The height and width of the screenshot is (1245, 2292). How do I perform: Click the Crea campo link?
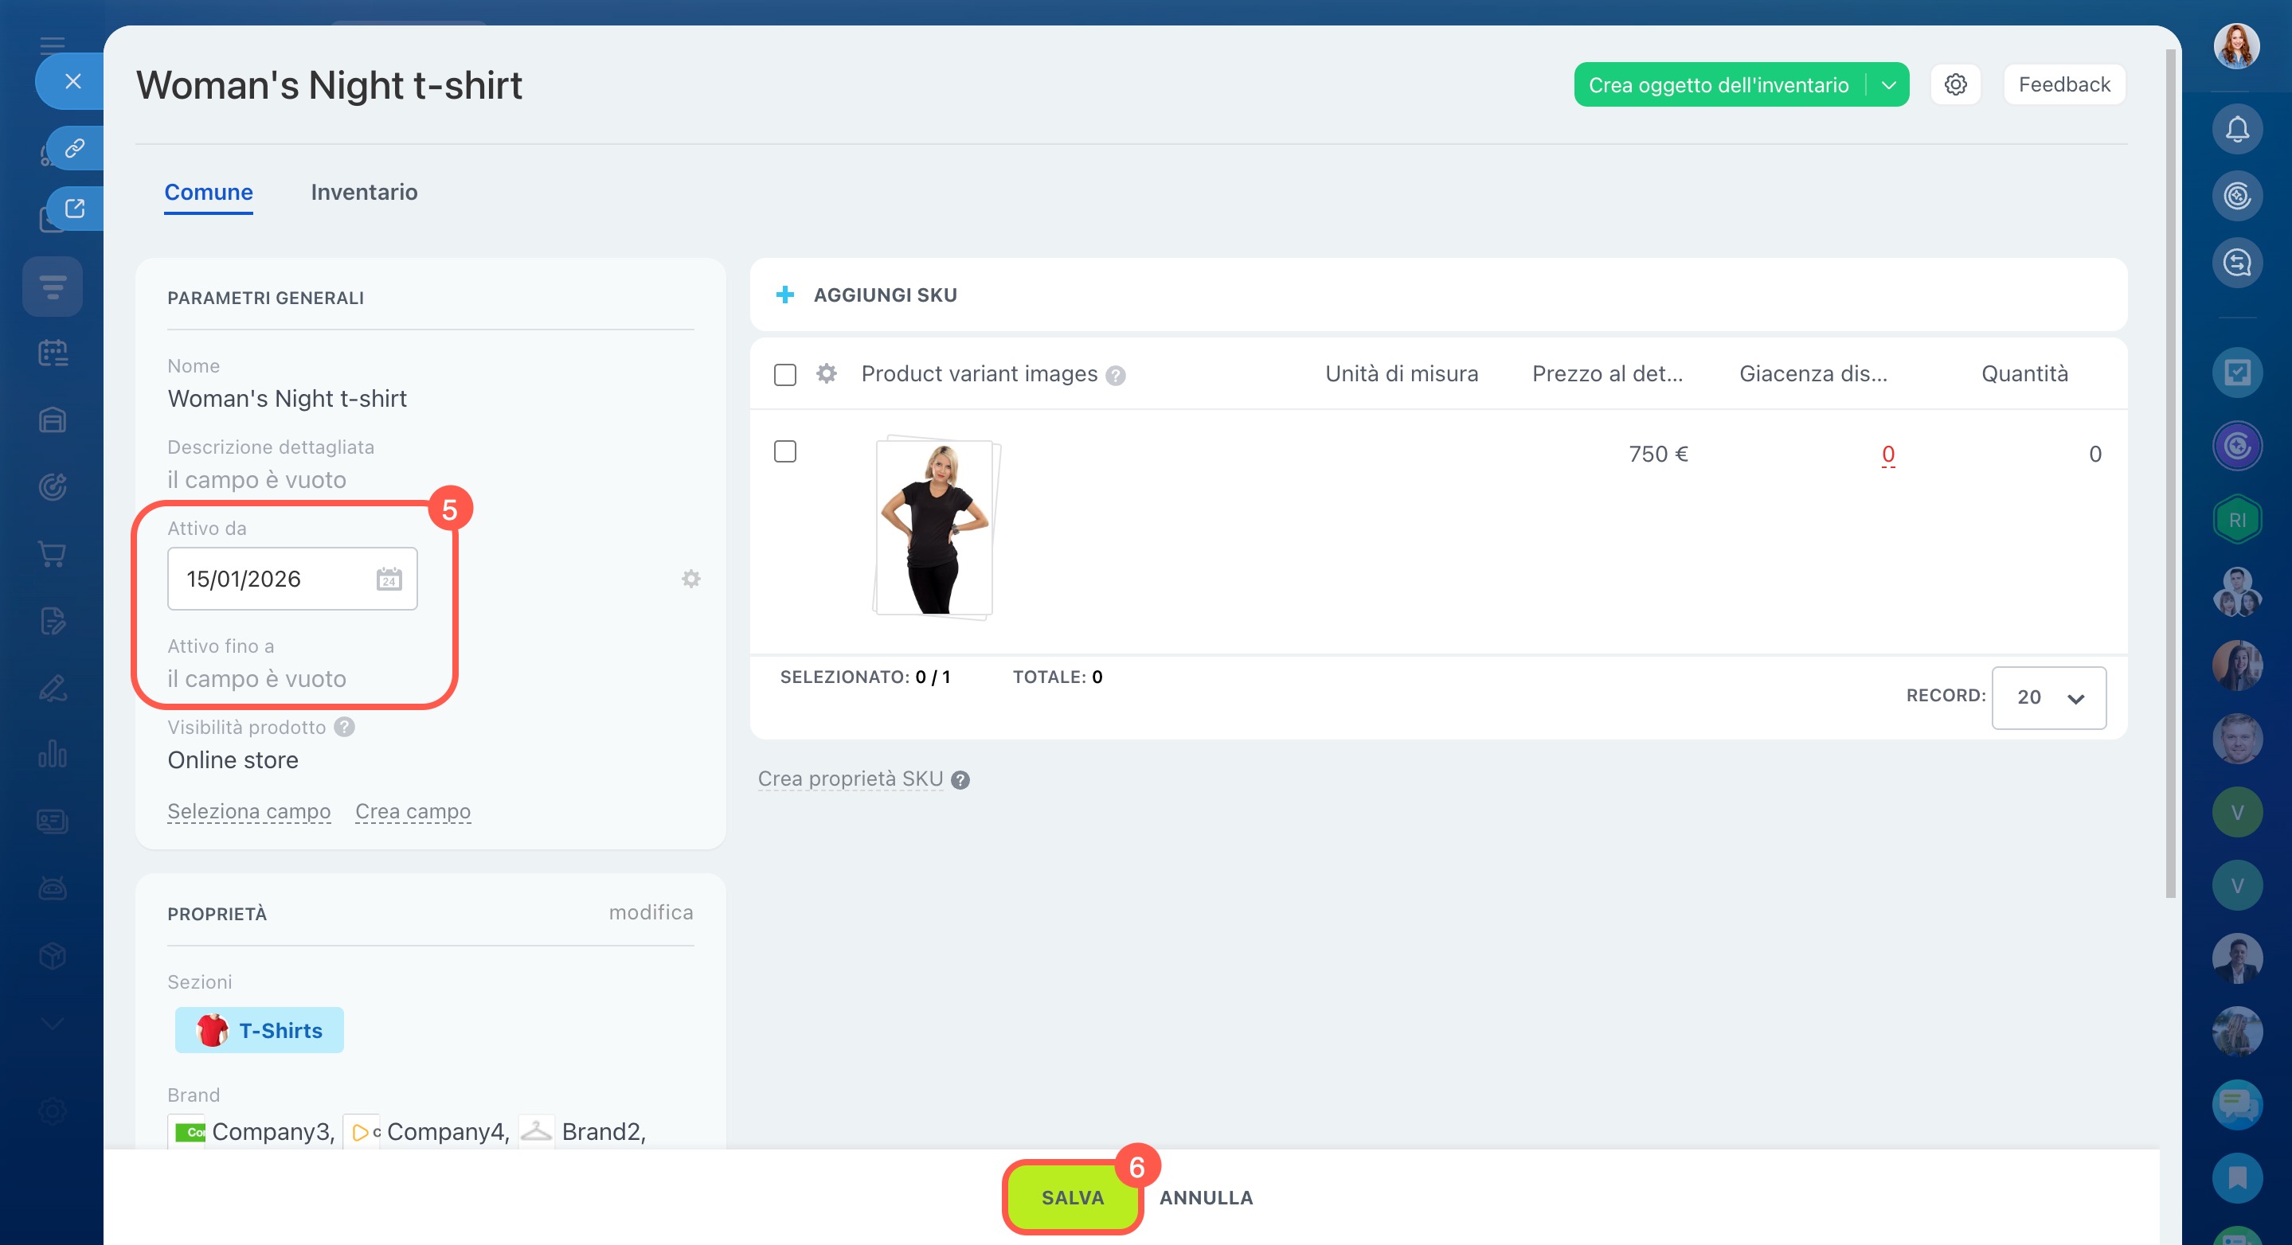pos(413,811)
